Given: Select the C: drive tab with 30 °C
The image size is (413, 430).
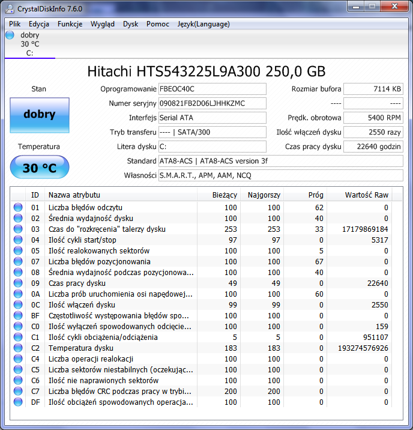Looking at the screenshot, I should (x=30, y=44).
